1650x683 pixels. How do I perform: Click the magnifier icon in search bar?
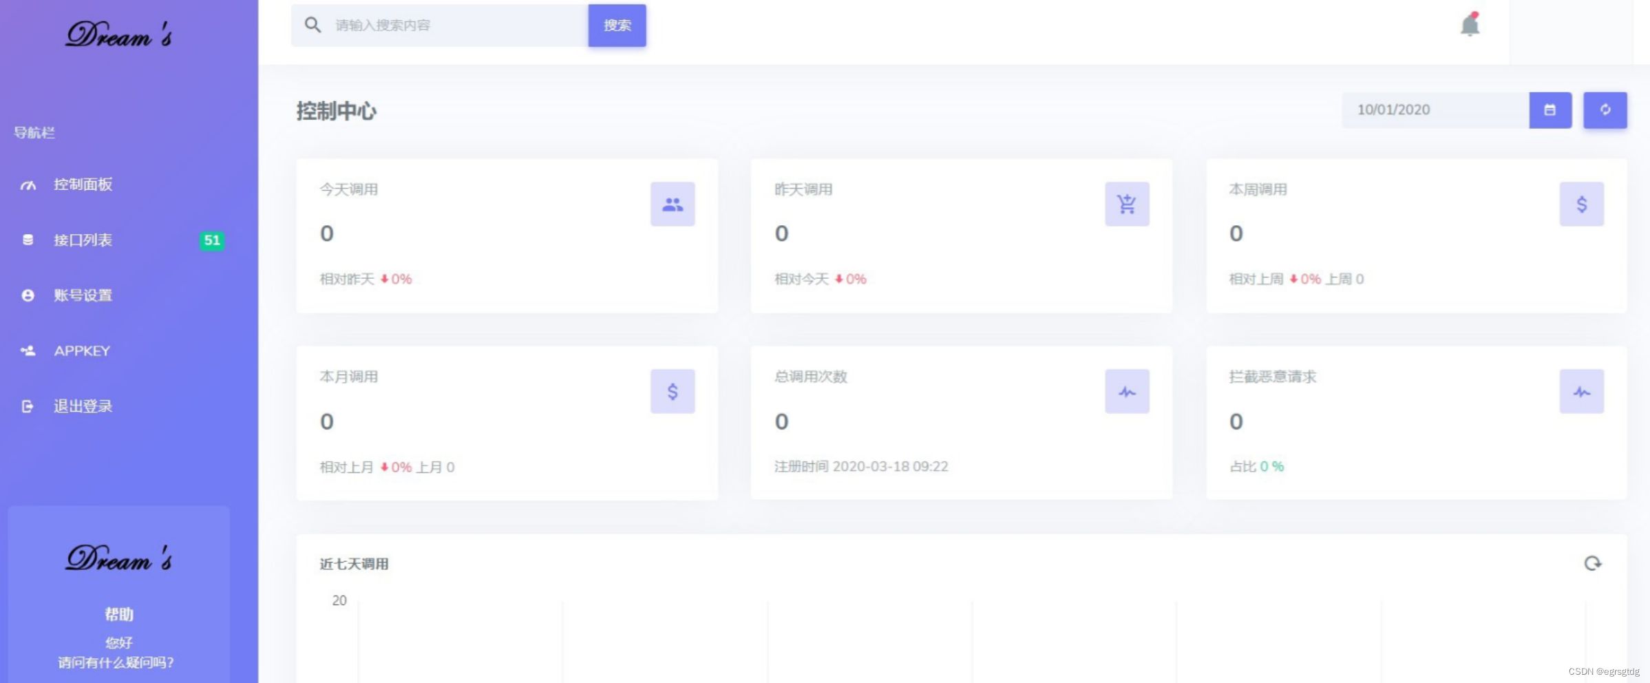tap(313, 25)
